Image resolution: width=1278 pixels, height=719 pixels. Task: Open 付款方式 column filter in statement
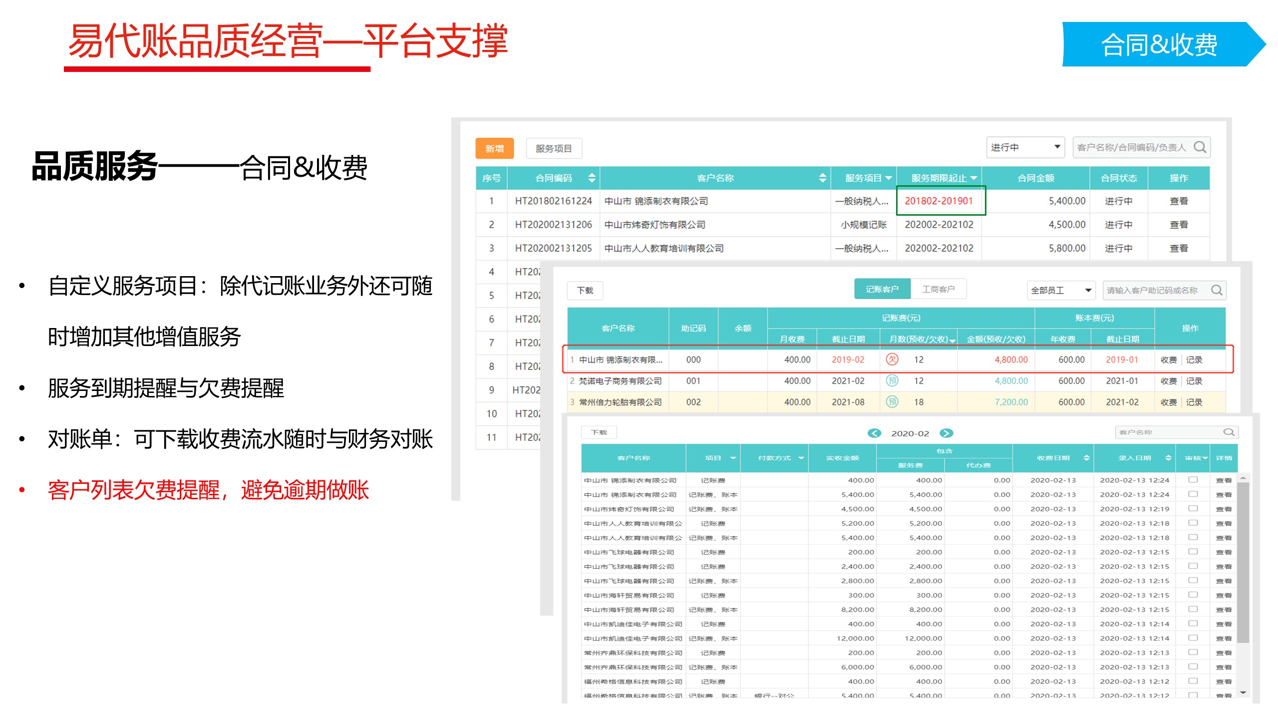(801, 458)
